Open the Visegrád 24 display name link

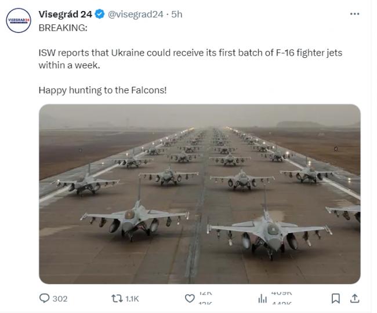[x=66, y=14]
